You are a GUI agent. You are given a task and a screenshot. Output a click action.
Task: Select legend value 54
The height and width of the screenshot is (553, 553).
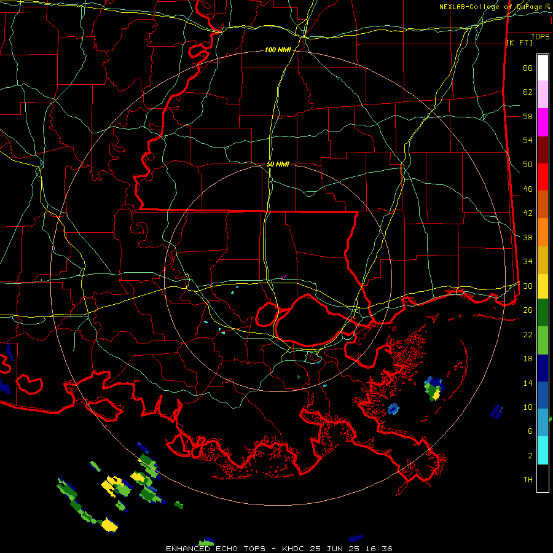pos(528,140)
